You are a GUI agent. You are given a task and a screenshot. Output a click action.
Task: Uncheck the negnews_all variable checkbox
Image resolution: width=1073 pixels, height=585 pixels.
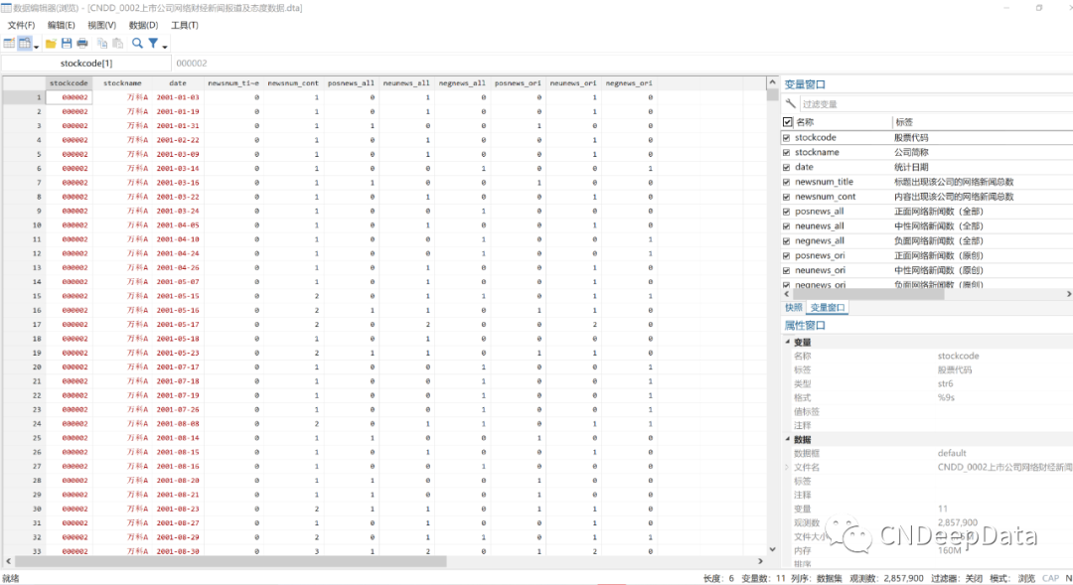click(786, 240)
